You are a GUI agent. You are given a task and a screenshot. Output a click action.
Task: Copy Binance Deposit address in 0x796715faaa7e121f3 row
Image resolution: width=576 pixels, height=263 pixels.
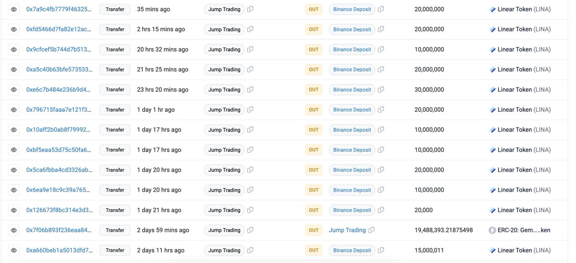[x=381, y=110]
